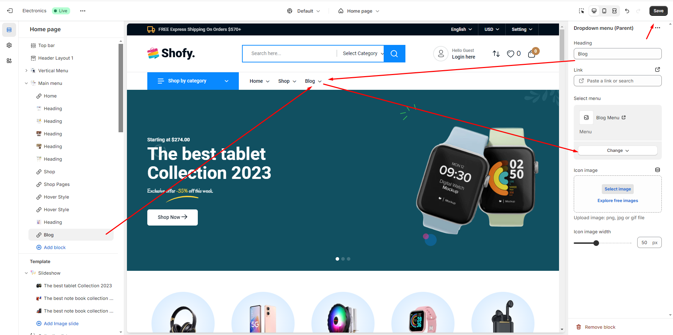
Task: Click the search magnifier button in preview
Action: pos(394,54)
